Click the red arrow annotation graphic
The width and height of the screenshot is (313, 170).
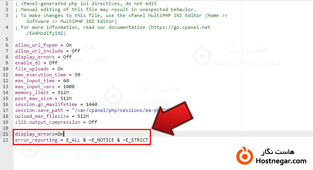[x=172, y=118]
